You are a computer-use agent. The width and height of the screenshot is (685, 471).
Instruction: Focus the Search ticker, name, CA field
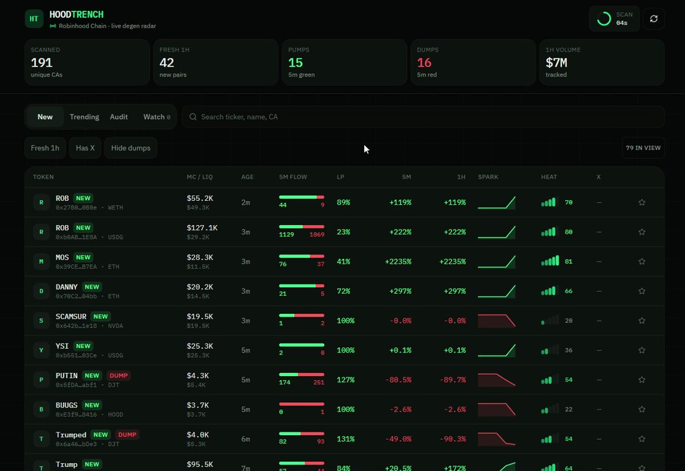(423, 117)
